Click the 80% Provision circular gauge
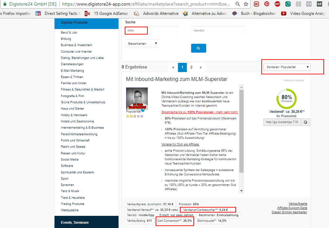Viewport: 329px width, 228px height. [x=287, y=99]
